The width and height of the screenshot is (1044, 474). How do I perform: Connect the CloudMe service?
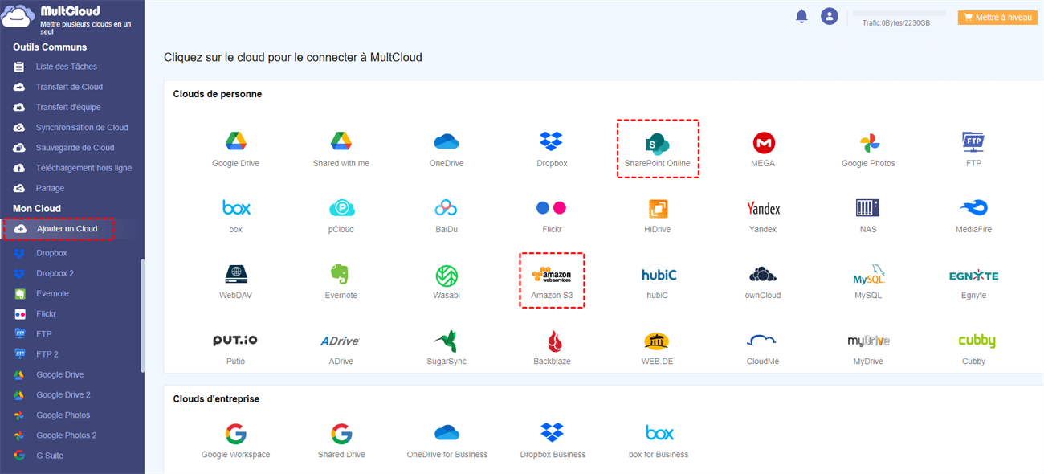[763, 348]
